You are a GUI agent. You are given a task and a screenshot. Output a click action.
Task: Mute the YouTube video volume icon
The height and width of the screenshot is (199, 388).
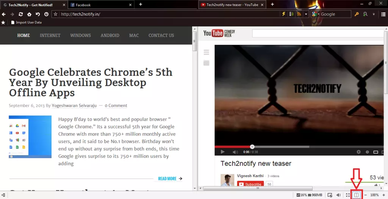pyautogui.click(x=235, y=152)
